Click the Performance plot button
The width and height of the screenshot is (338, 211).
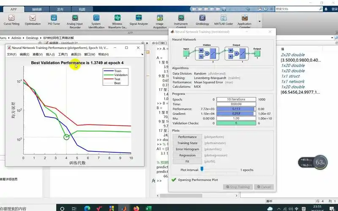[x=187, y=137]
